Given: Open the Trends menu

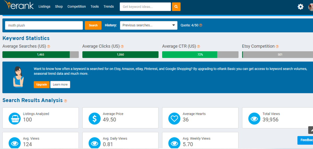Looking at the screenshot, I should click(x=109, y=7).
